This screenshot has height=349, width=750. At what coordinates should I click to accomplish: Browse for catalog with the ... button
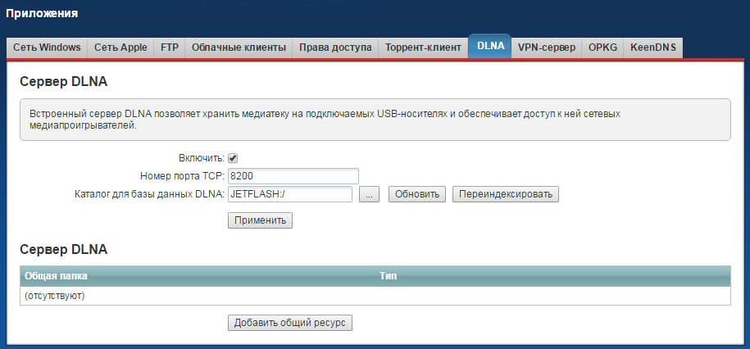[x=370, y=195]
